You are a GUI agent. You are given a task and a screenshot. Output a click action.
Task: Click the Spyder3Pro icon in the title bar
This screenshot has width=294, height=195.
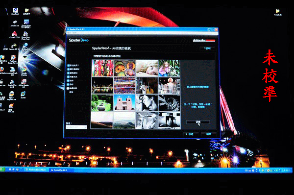[68, 29]
